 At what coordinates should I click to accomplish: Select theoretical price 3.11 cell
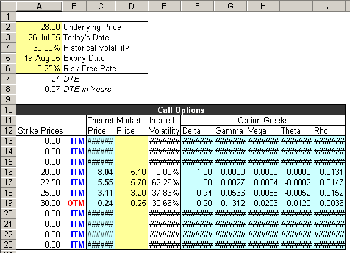pyautogui.click(x=101, y=193)
